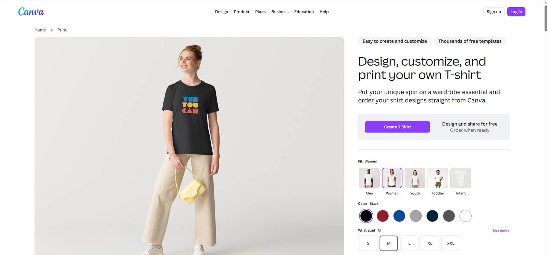The width and height of the screenshot is (548, 255).
Task: Select the Men fit option
Action: click(369, 178)
